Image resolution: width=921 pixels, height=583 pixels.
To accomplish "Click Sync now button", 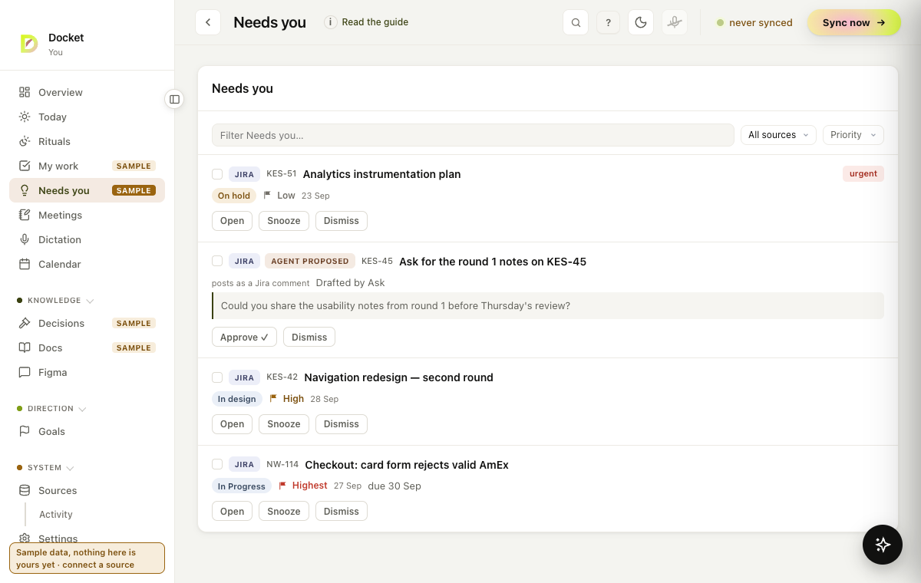I will click(x=853, y=22).
